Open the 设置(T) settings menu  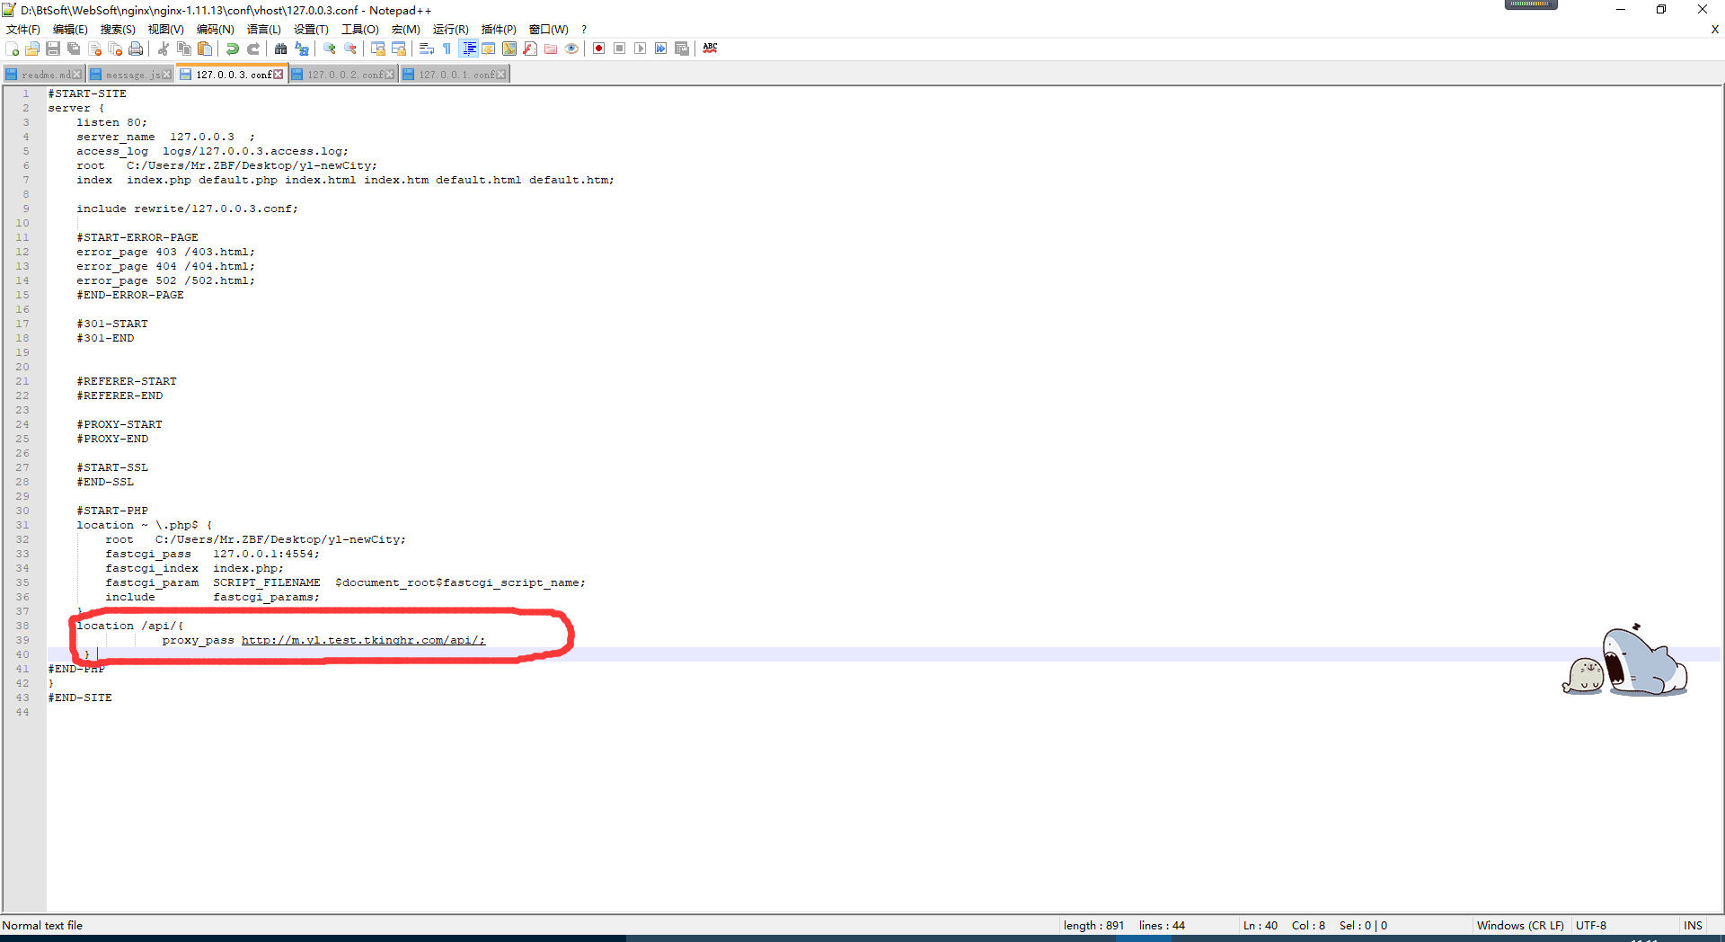point(311,30)
